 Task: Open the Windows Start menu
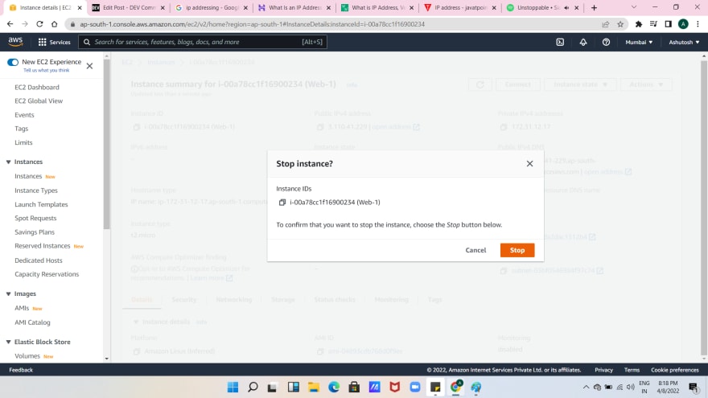coord(233,388)
